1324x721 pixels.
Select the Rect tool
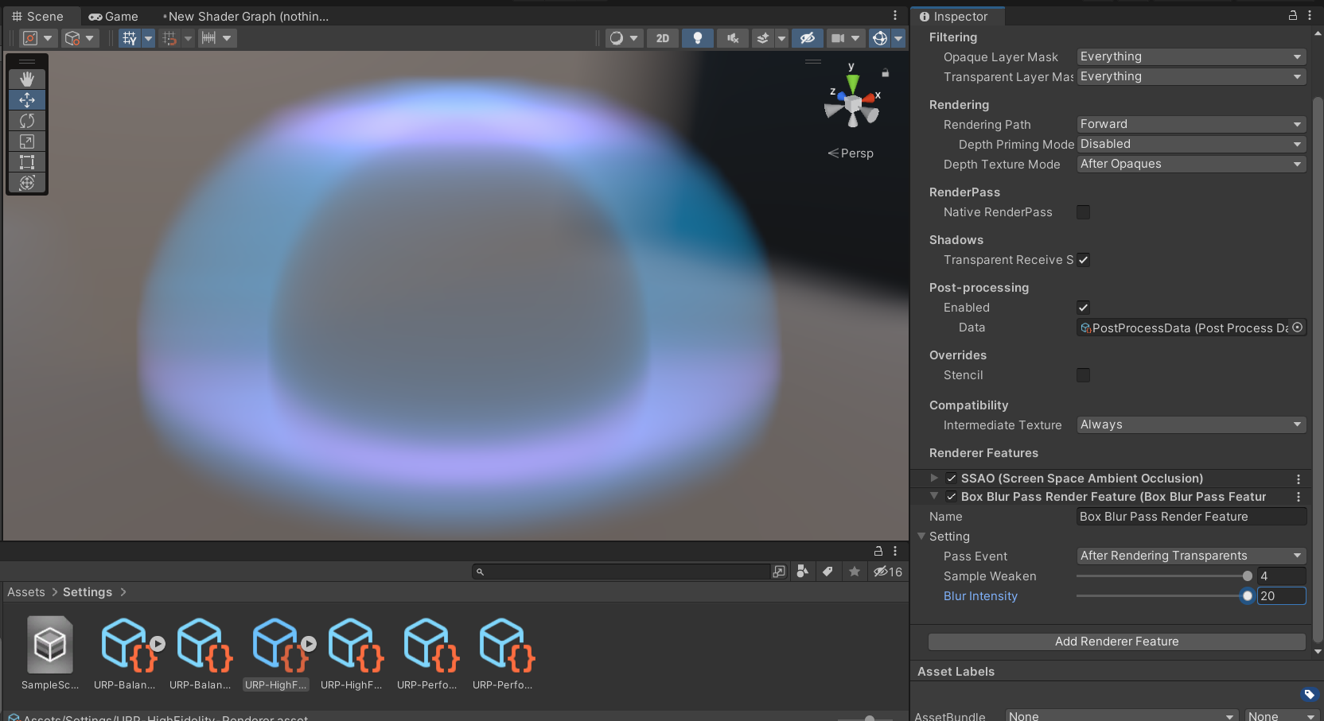[x=27, y=161]
